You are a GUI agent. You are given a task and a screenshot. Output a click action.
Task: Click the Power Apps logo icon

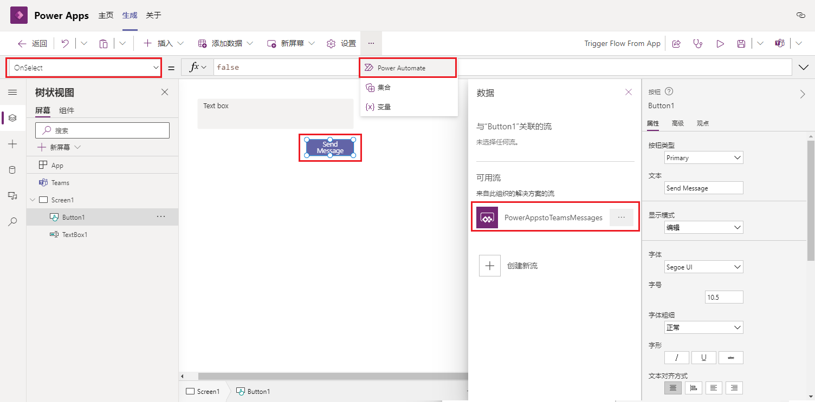pyautogui.click(x=19, y=15)
